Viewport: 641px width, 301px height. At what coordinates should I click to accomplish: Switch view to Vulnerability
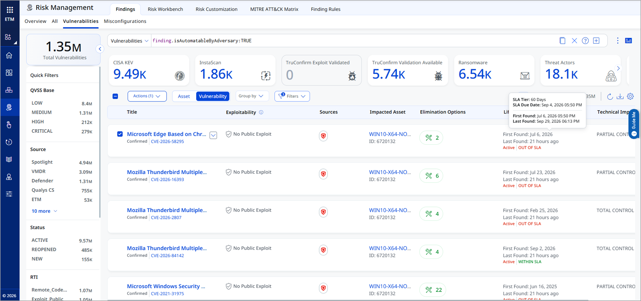[213, 96]
